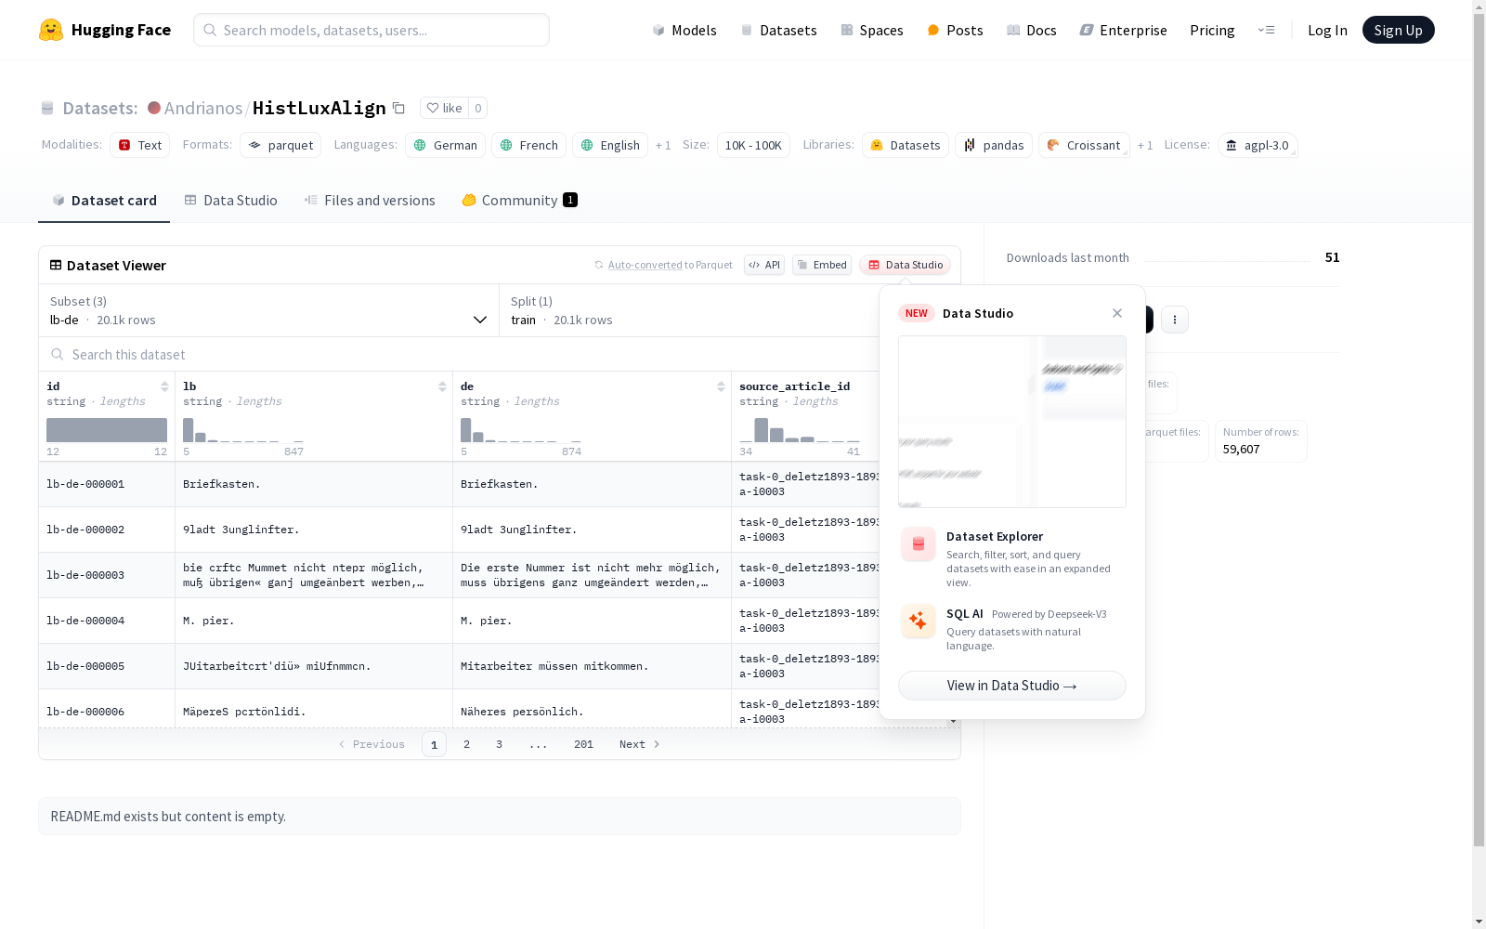Screen dimensions: 1486x929
Task: Filter by the English language tag
Action: pyautogui.click(x=610, y=145)
